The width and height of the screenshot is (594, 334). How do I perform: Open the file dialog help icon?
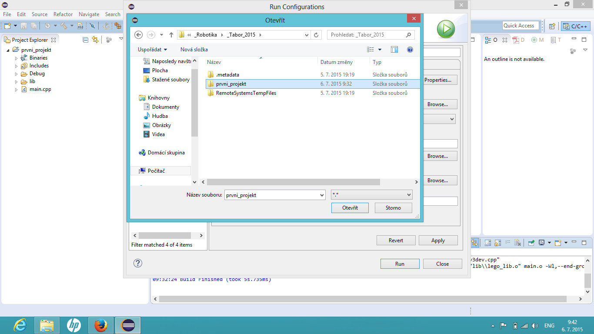410,50
